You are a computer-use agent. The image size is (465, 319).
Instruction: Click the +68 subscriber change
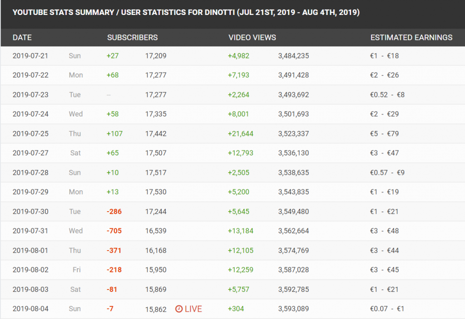(x=113, y=75)
